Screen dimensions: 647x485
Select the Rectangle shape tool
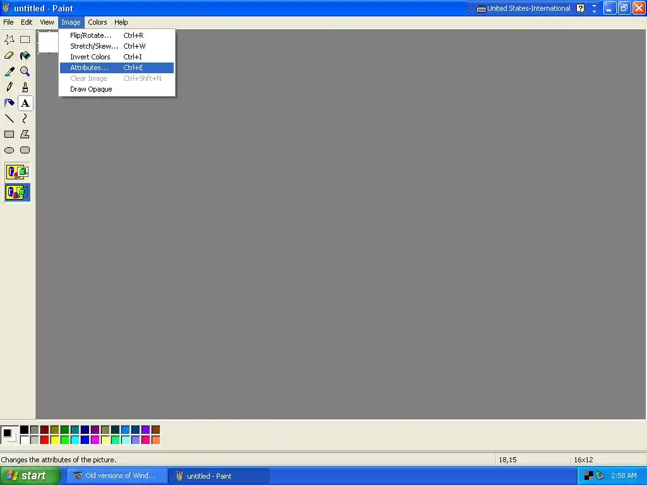click(9, 135)
